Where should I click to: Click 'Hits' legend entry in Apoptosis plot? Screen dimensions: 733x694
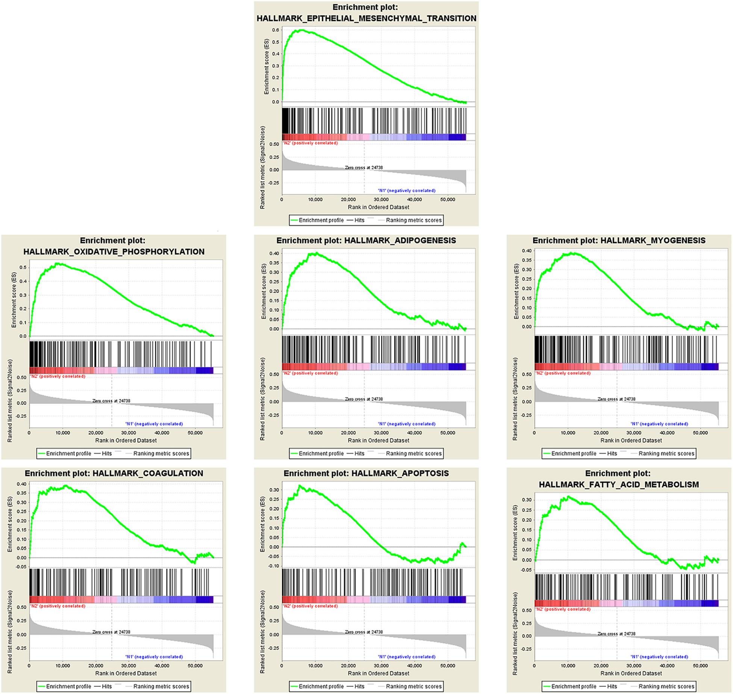point(355,686)
